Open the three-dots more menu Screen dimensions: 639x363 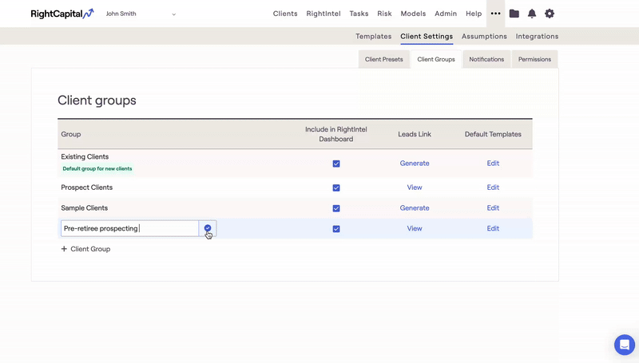pos(496,14)
